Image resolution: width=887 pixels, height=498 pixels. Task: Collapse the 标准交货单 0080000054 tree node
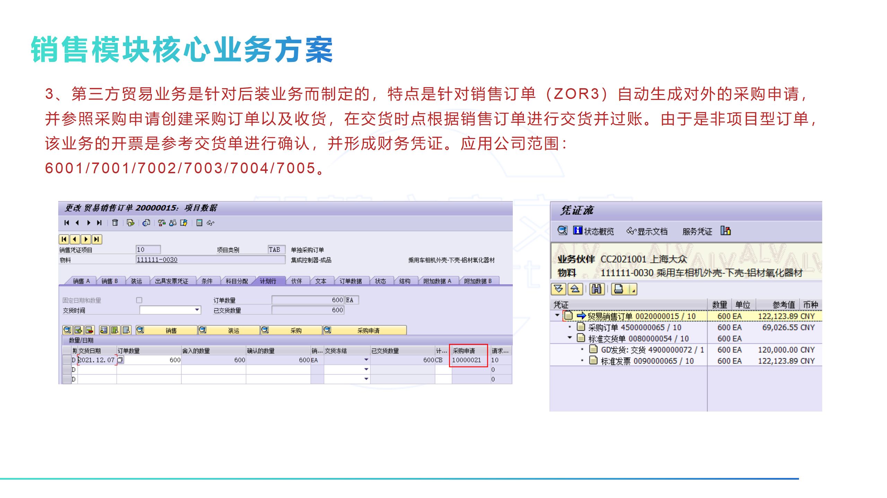click(x=570, y=338)
